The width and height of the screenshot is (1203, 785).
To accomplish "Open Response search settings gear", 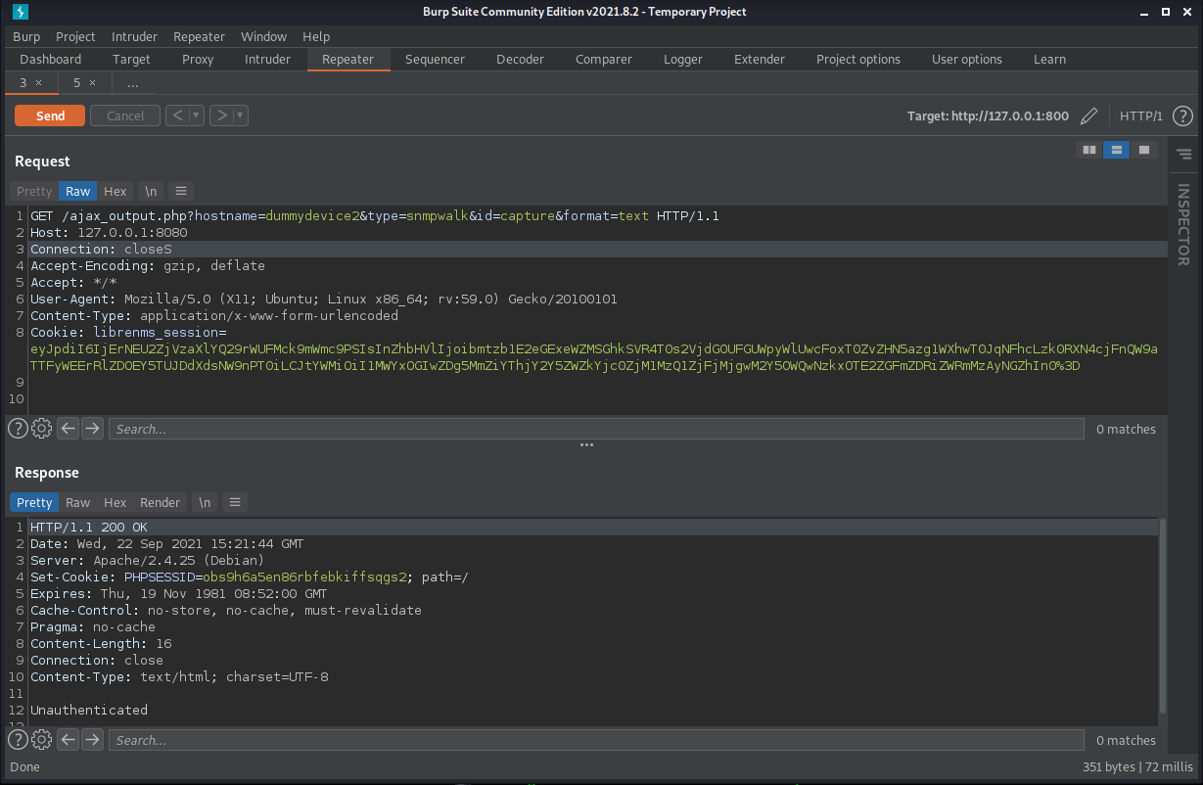I will pos(42,740).
